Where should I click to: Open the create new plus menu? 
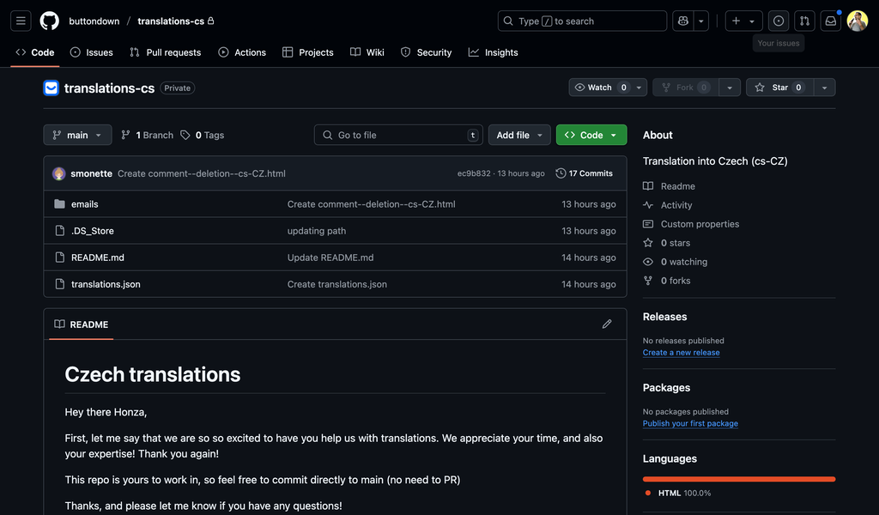point(743,21)
